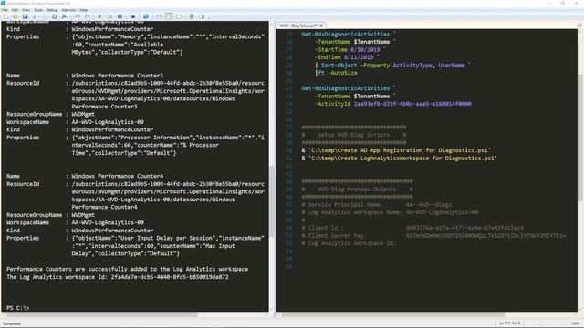Viewport: 584px width, 328px height.
Task: Open the File menu
Action: click(5, 10)
